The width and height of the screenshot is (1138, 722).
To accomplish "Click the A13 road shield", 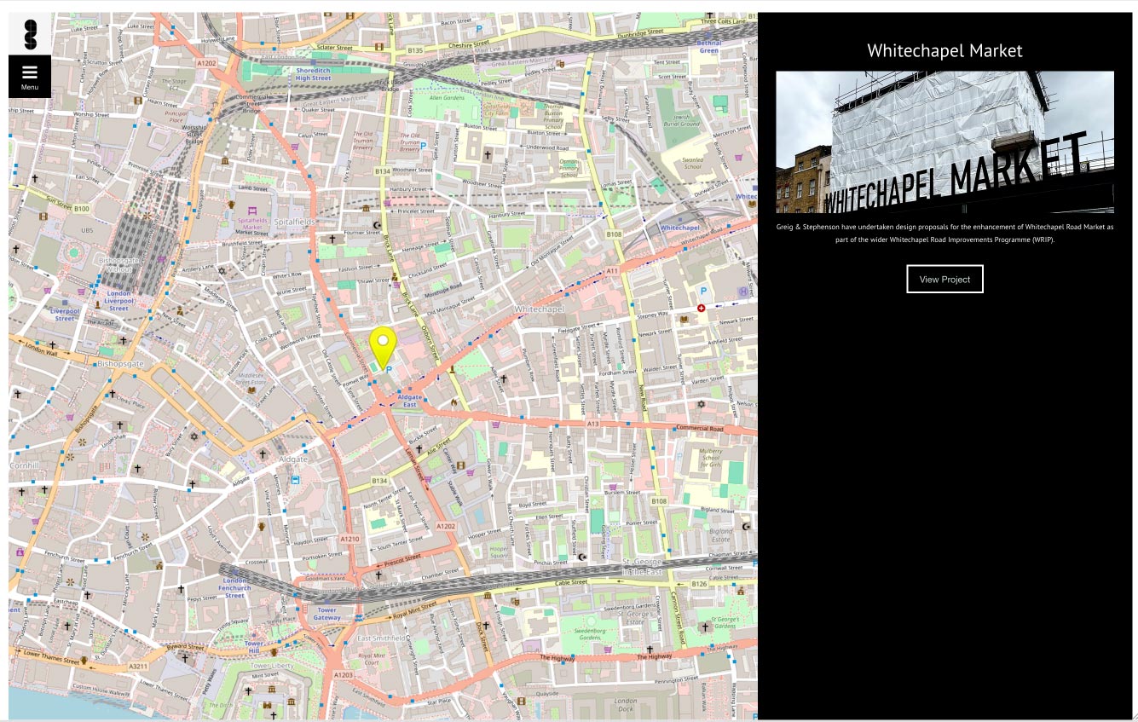I will pyautogui.click(x=593, y=424).
